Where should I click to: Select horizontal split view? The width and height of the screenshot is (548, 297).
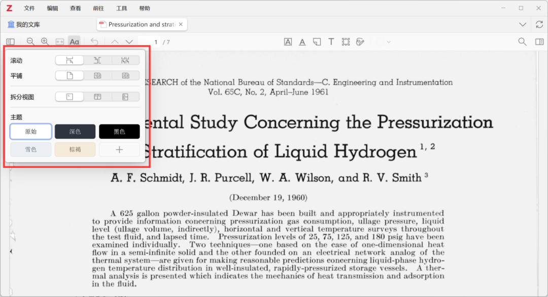[x=125, y=97]
